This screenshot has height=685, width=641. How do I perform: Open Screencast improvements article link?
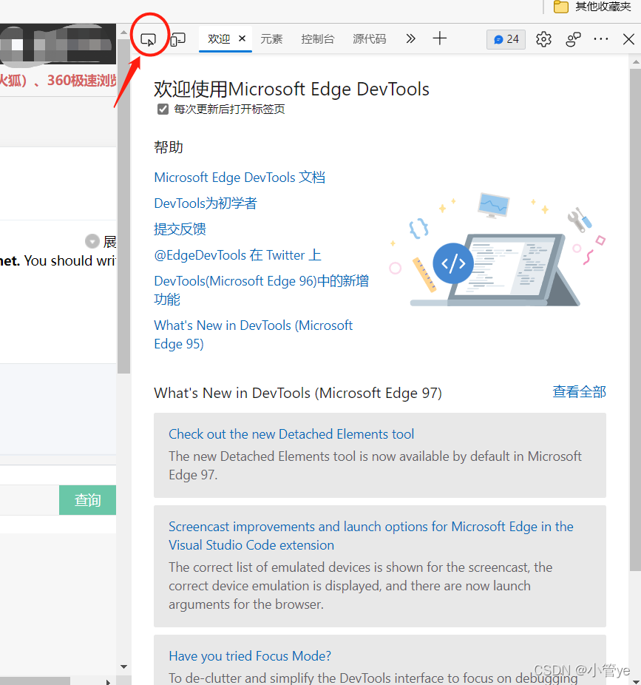370,536
